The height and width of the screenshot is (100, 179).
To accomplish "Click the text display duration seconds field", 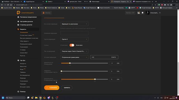I will (x=116, y=79).
